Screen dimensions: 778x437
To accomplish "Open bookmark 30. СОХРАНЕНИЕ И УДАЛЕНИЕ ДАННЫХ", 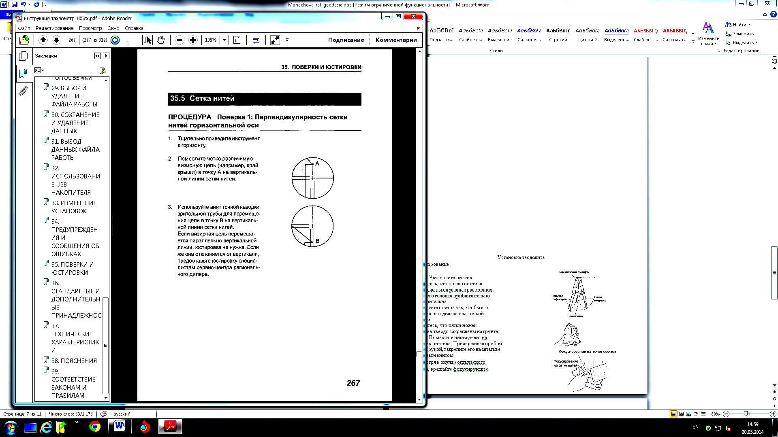I will (75, 123).
